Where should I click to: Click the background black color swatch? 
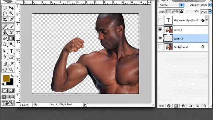pyautogui.click(x=11, y=83)
